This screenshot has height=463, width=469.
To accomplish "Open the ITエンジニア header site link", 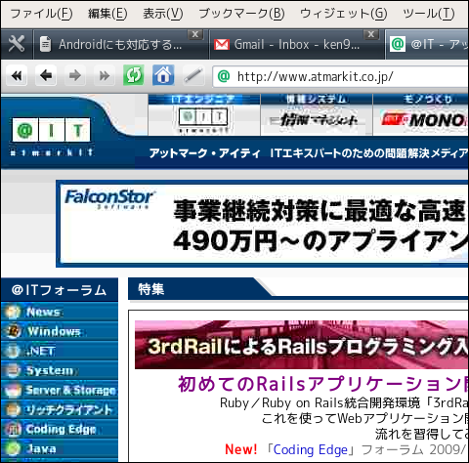I will (204, 114).
